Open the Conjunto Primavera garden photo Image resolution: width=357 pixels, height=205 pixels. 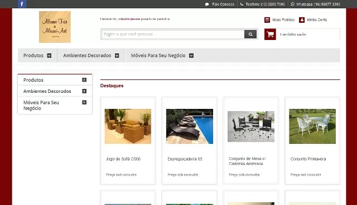(x=312, y=126)
